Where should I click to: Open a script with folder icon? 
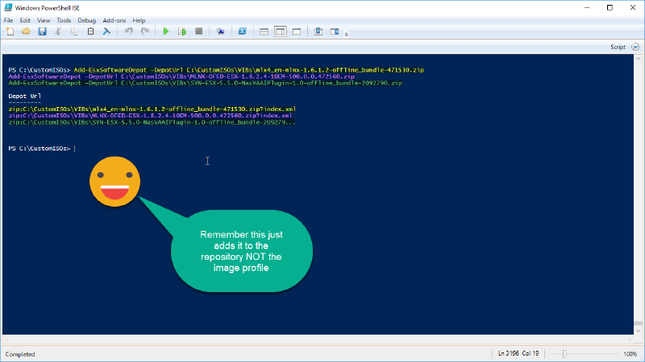click(x=26, y=31)
